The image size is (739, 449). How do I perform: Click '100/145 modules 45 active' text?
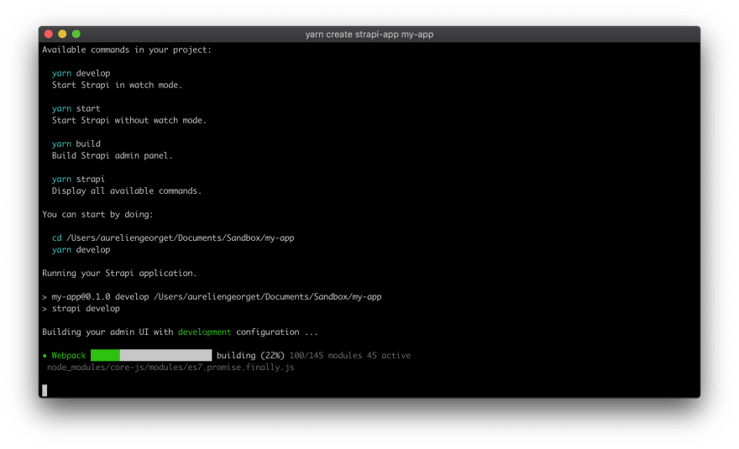click(349, 356)
